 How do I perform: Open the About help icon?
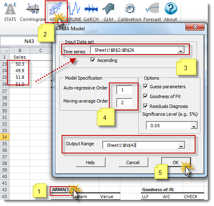click(170, 12)
